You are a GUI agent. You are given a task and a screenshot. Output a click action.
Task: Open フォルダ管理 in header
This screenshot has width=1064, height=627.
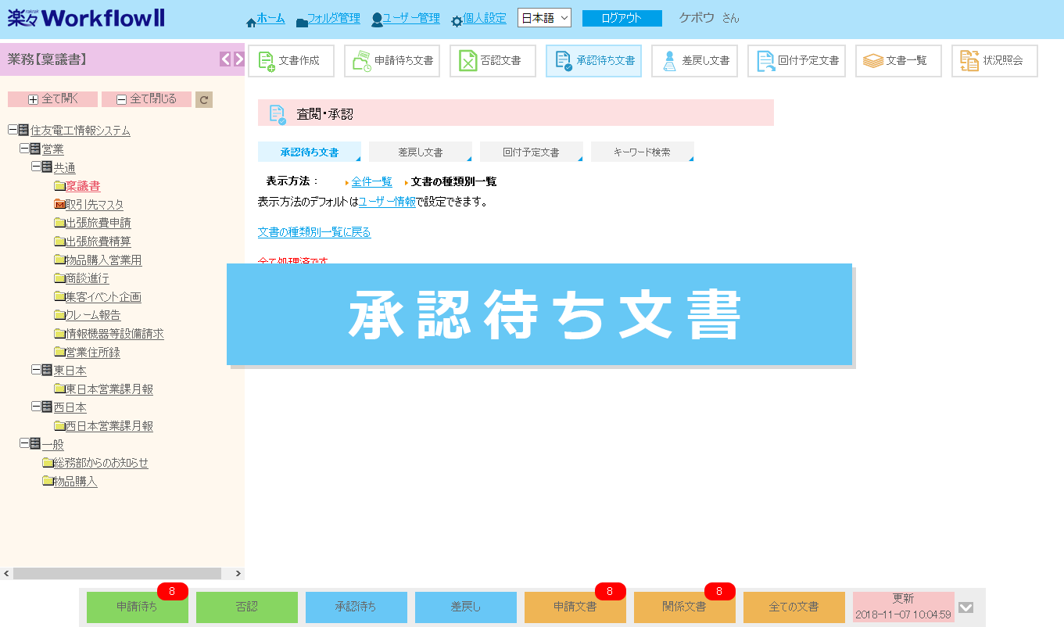click(334, 19)
